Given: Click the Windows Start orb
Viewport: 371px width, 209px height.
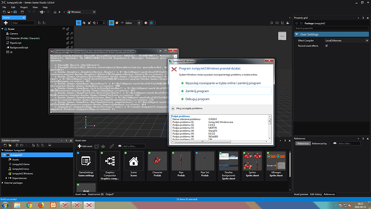Looking at the screenshot, I should pos(5,205).
